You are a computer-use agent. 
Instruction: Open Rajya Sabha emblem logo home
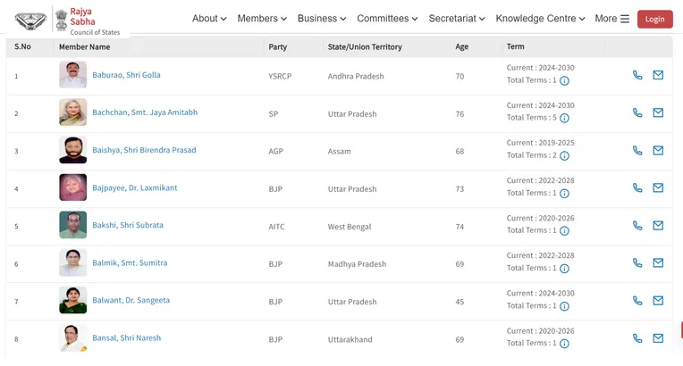(x=30, y=20)
